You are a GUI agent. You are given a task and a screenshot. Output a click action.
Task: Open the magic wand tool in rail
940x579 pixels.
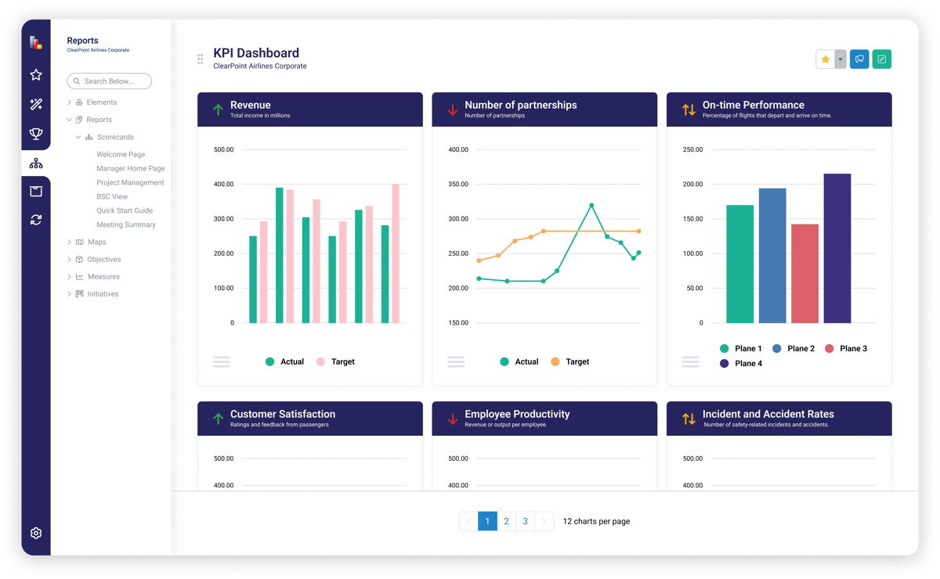coord(36,104)
